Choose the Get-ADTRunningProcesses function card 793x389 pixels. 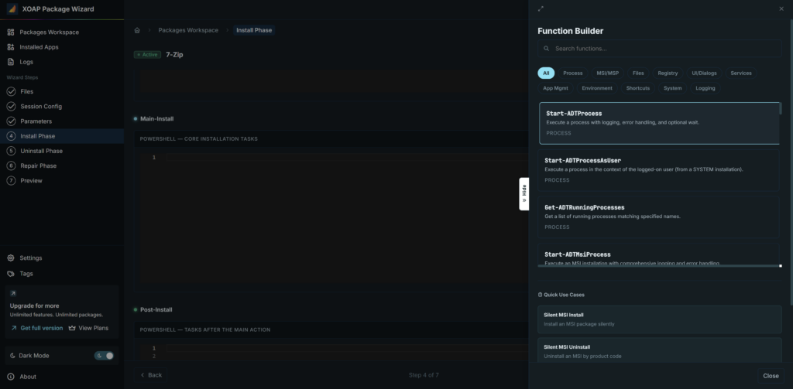point(658,217)
